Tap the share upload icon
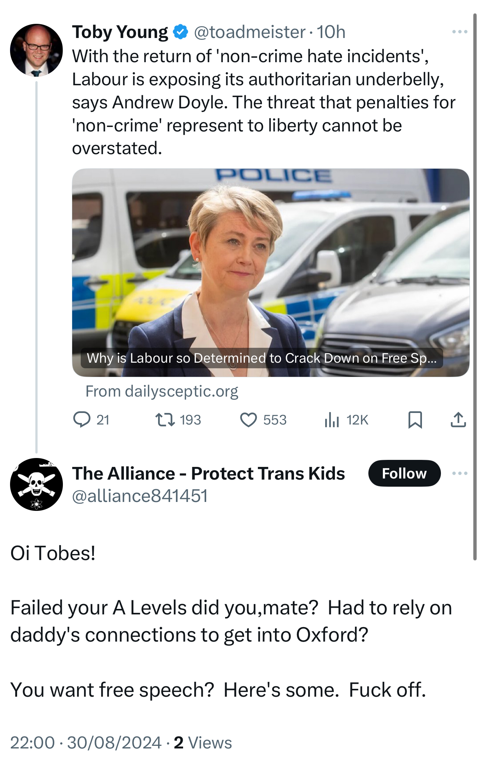Viewport: 480px width, 760px height. 458,420
